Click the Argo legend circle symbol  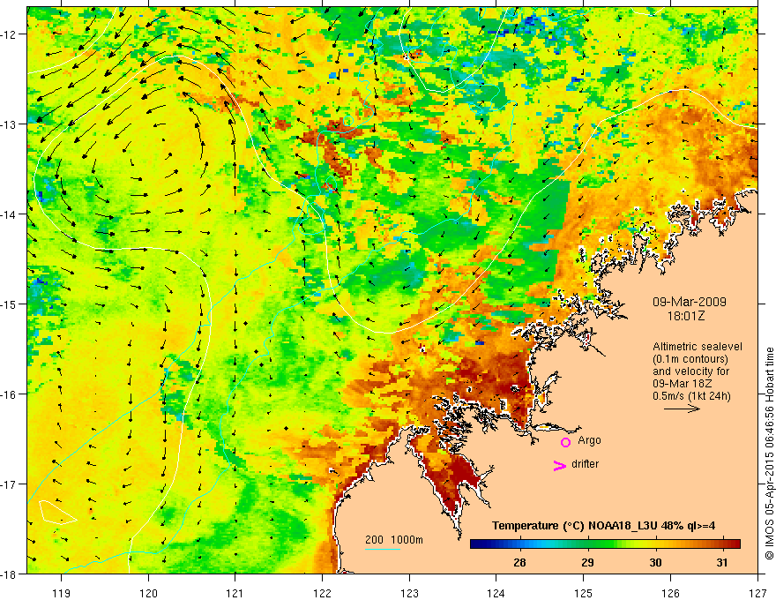(x=565, y=442)
